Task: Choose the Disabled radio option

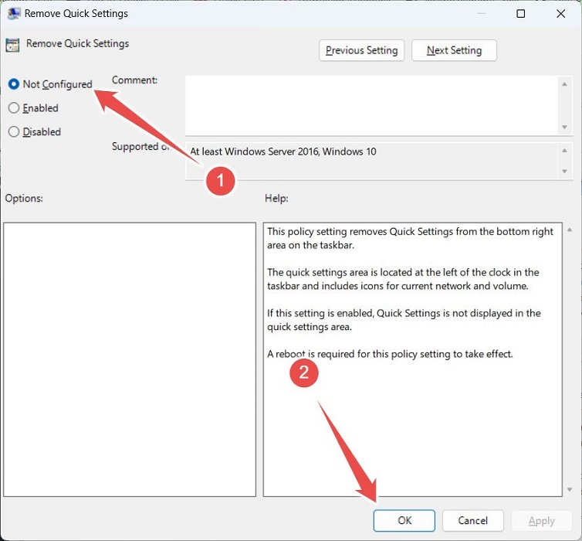Action: pos(14,132)
